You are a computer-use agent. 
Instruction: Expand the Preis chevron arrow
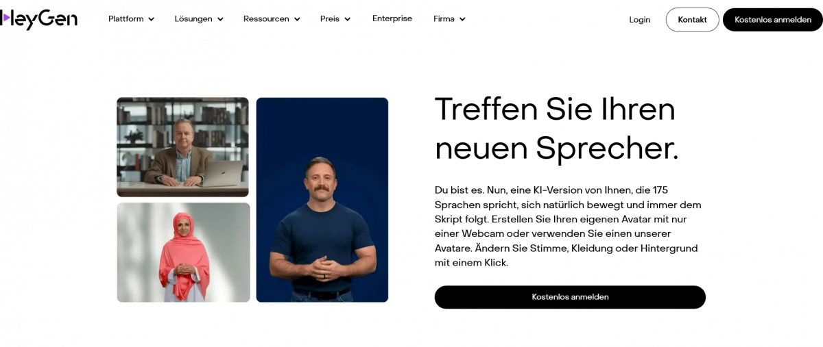tap(348, 19)
